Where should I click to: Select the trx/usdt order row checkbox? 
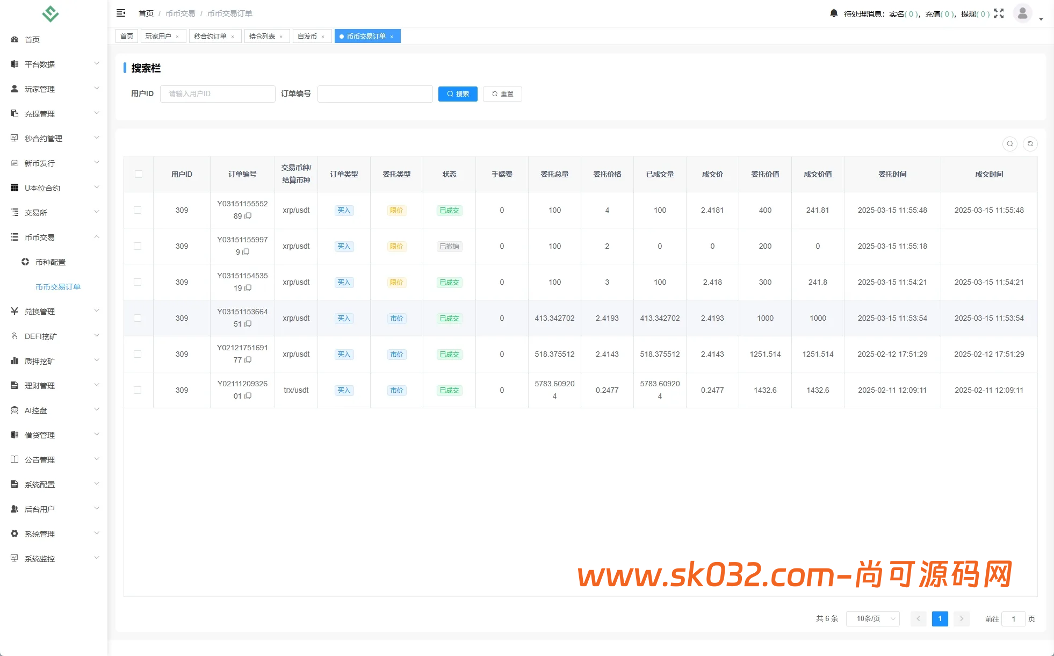[138, 390]
